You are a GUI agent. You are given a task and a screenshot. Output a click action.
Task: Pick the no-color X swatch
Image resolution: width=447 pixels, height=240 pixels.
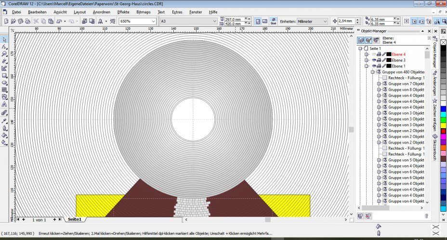tap(443, 42)
